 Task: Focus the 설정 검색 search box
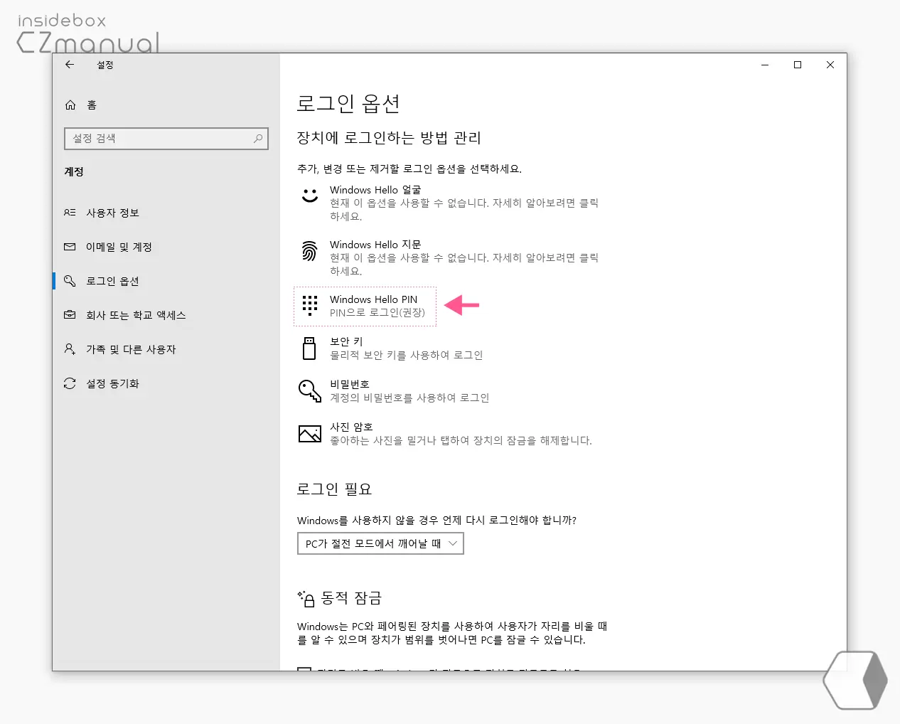[166, 139]
